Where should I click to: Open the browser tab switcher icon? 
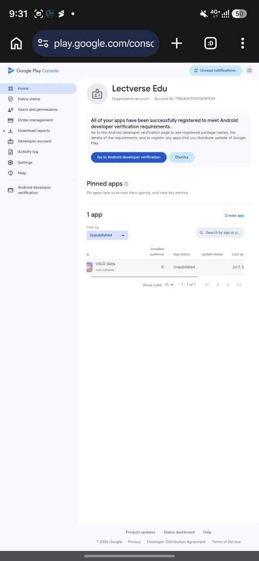point(211,44)
